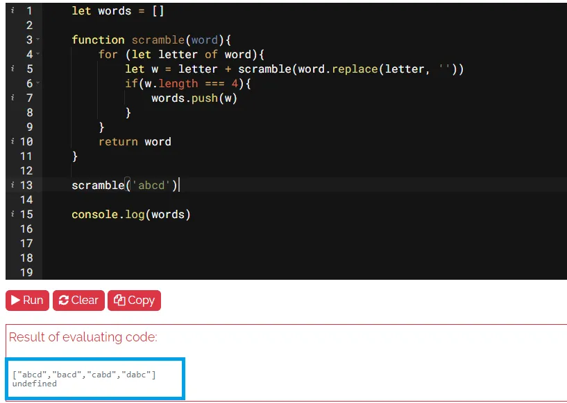Screen dimensions: 567x403
Task: Click 'return word' statement on line 10
Action: 135,142
